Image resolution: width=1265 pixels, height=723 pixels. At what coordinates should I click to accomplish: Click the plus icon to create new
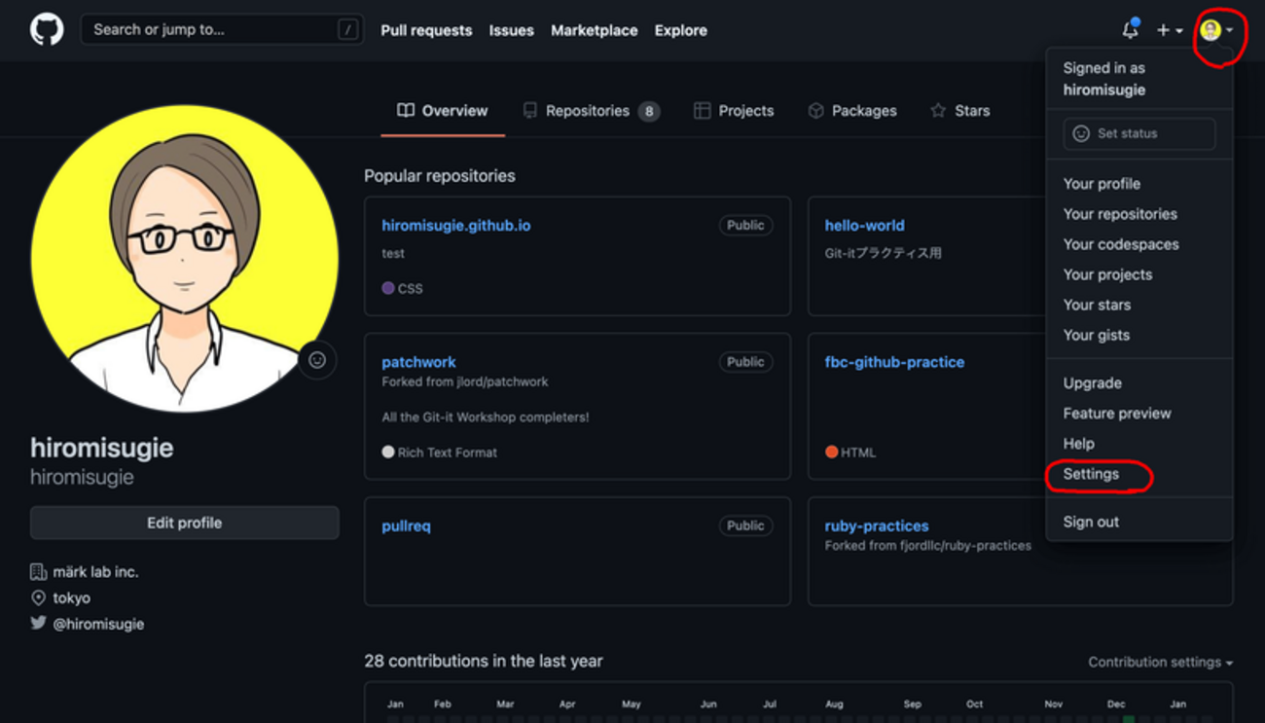pyautogui.click(x=1163, y=29)
